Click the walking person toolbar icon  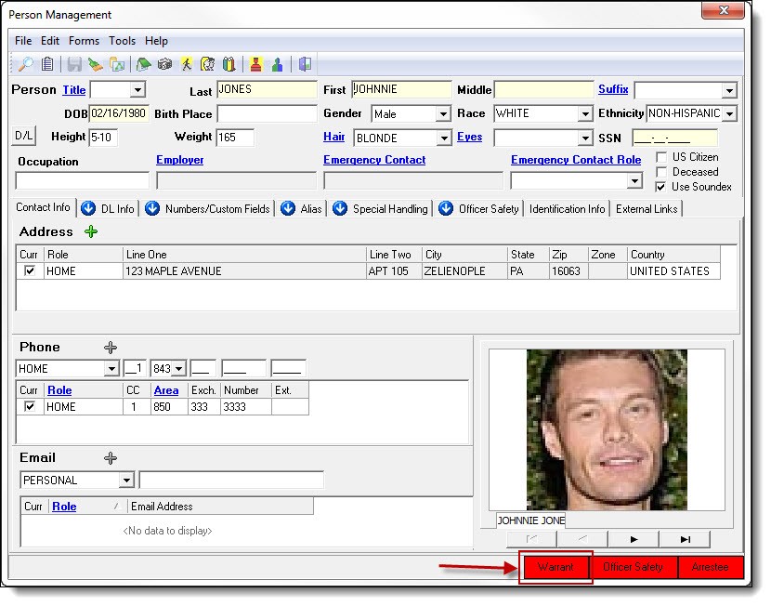tap(187, 64)
